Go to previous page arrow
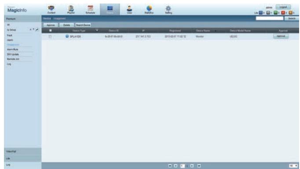This screenshot has width=300, height=169. (176, 166)
